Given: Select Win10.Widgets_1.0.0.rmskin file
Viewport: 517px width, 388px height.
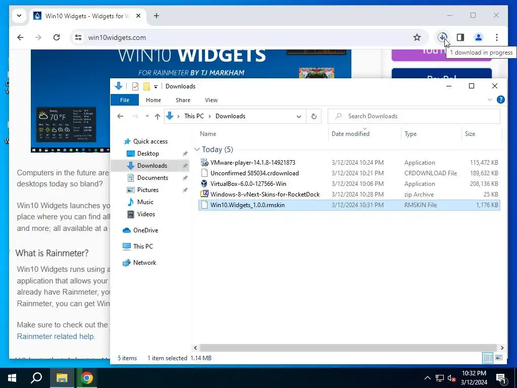Looking at the screenshot, I should 349,205.
